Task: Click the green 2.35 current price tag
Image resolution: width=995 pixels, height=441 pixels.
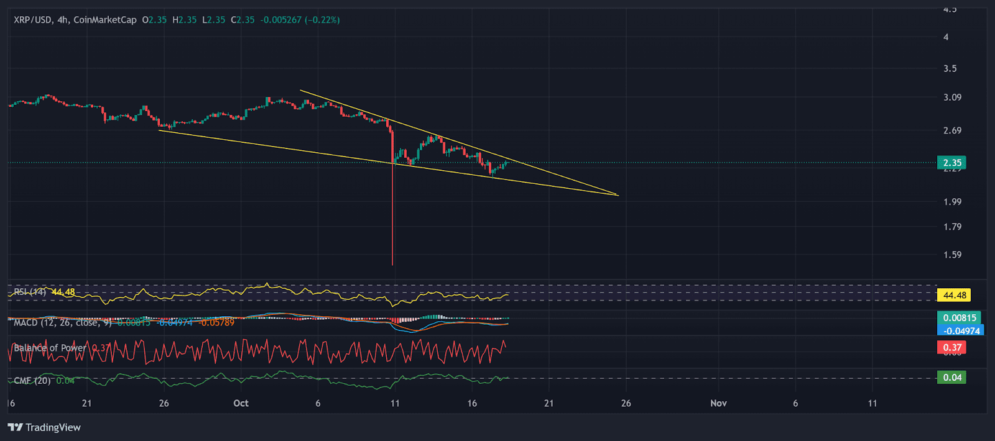Action: click(x=951, y=163)
